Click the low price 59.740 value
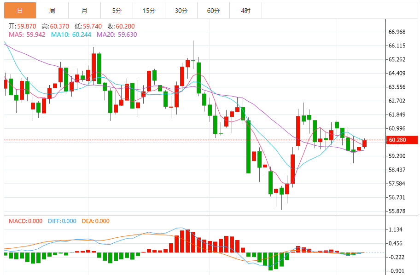Screen dimensions: 420x275 pyautogui.click(x=93, y=26)
